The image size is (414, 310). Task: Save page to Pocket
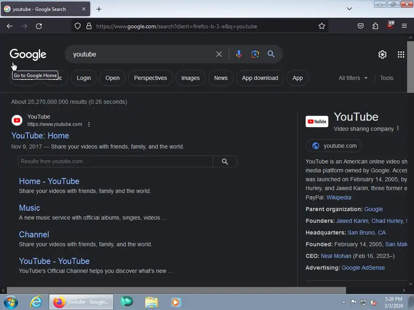pos(360,26)
